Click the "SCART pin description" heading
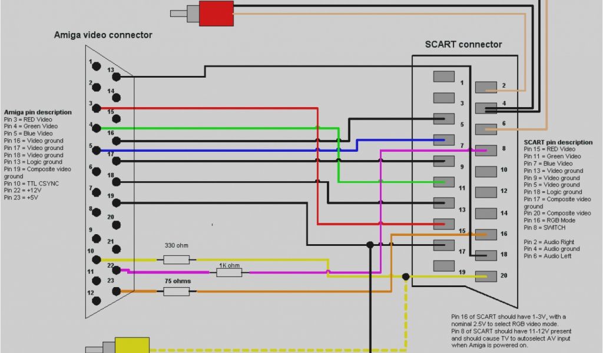The image size is (603, 353). coord(558,142)
